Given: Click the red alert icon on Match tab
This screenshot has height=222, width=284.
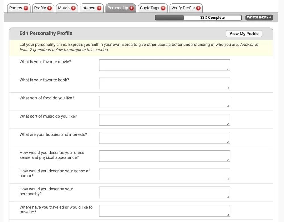Looking at the screenshot, I should pyautogui.click(x=73, y=8).
